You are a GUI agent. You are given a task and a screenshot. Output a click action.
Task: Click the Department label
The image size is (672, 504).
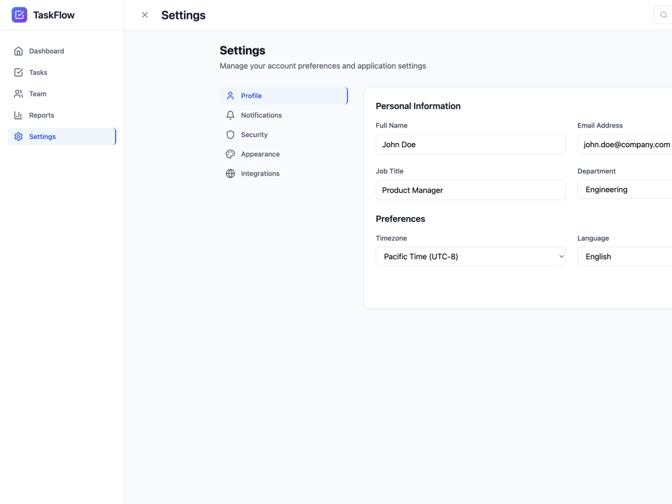point(596,171)
